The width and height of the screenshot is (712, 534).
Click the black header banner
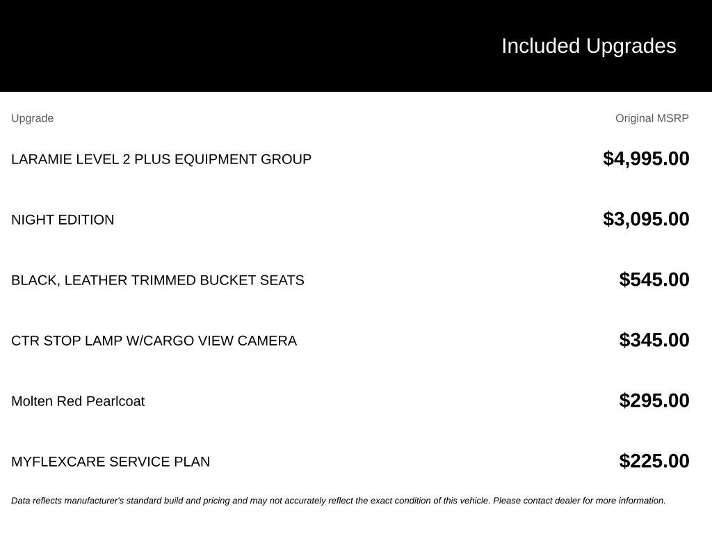click(x=356, y=45)
